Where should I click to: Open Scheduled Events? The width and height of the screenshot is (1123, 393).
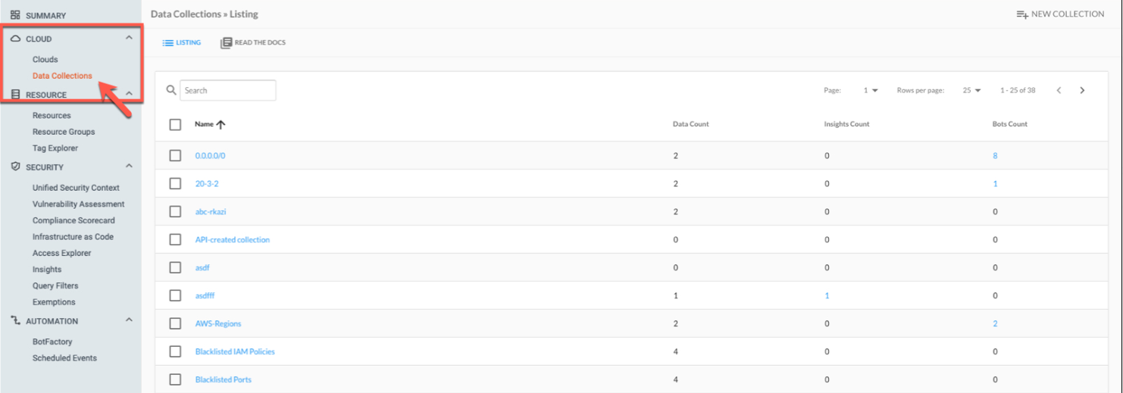tap(64, 358)
